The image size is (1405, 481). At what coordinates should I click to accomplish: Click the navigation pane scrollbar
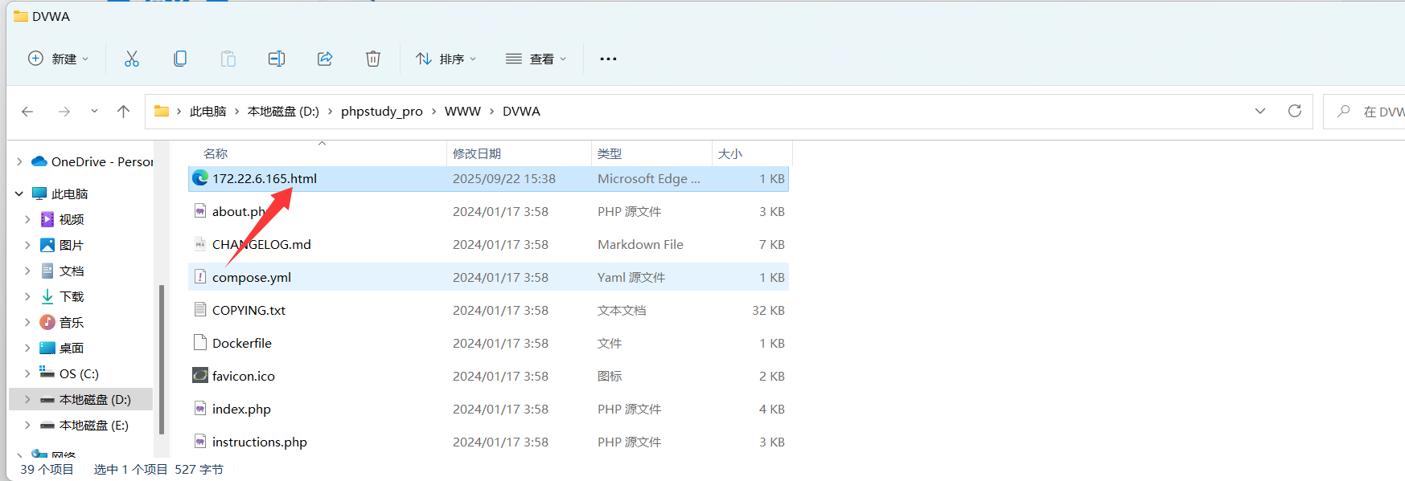coord(162,360)
